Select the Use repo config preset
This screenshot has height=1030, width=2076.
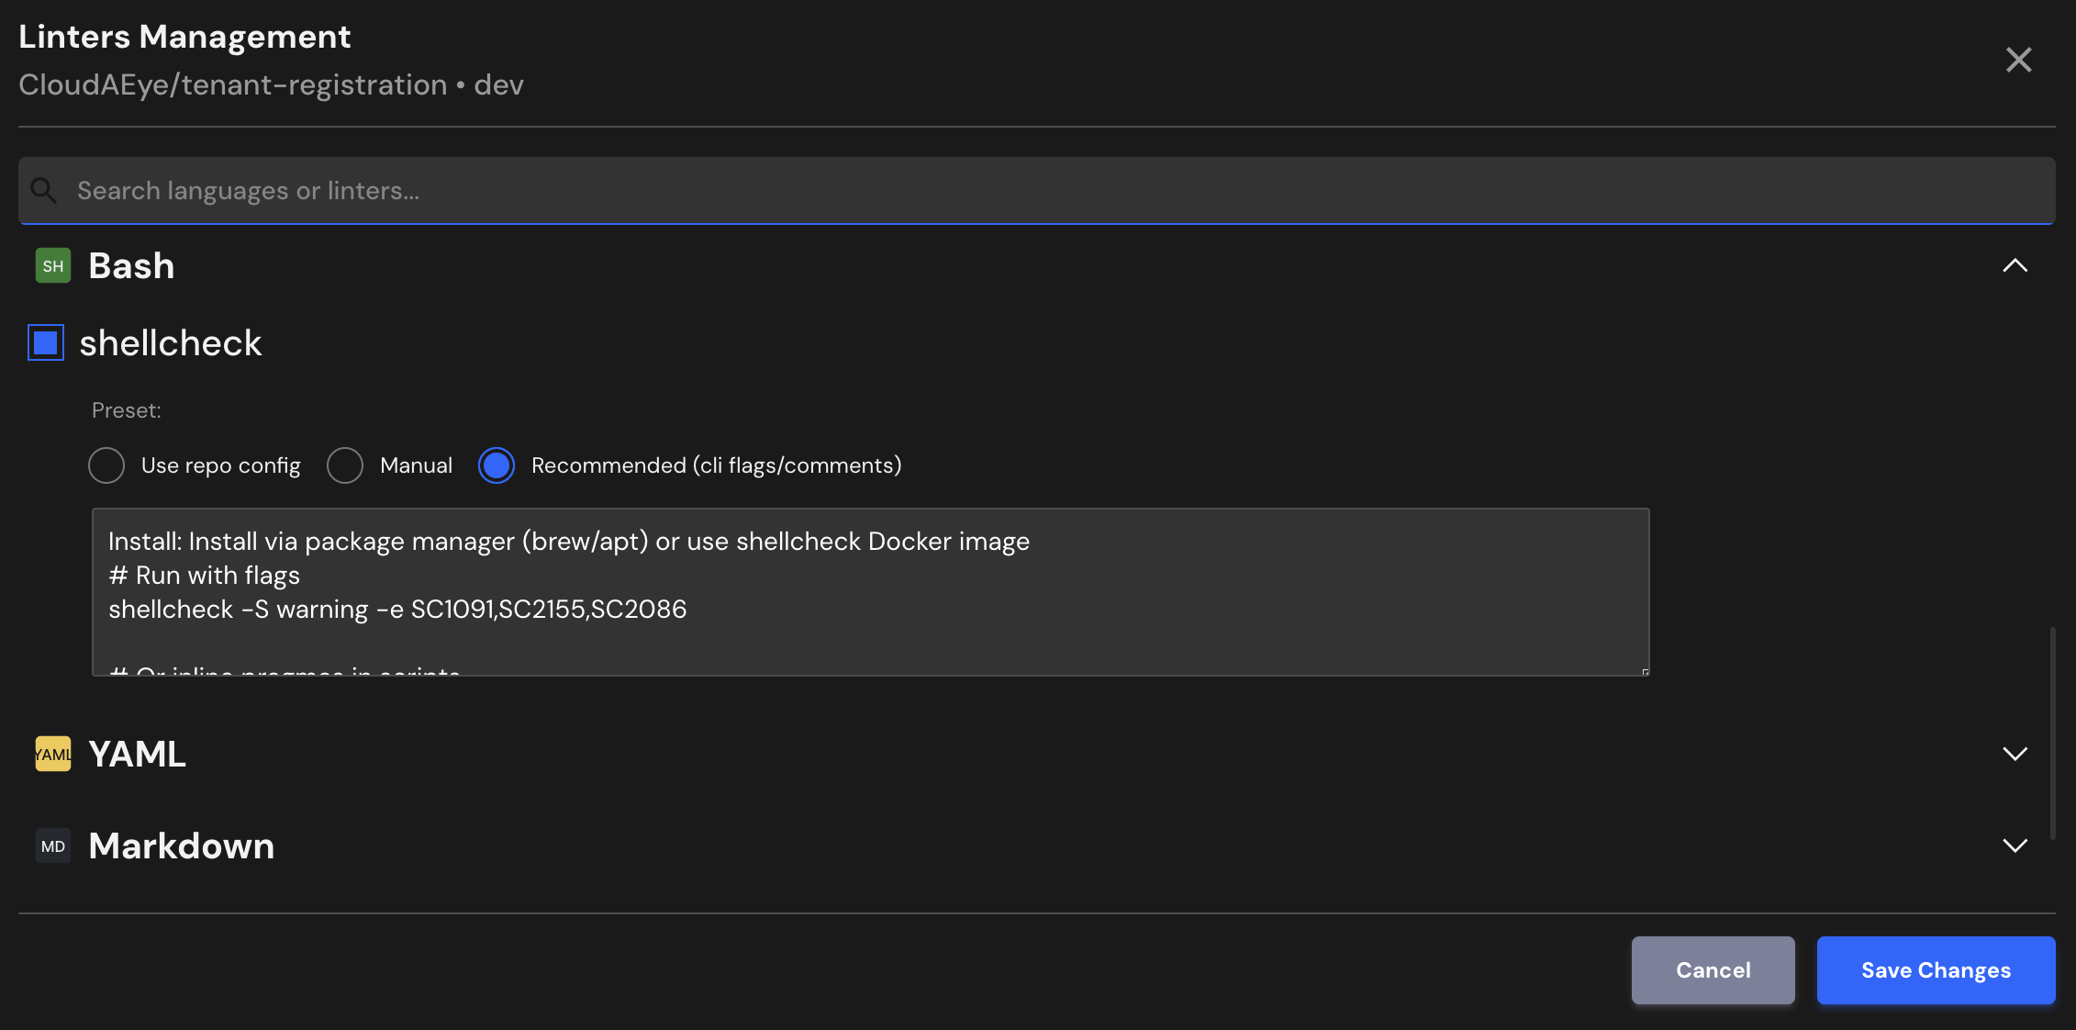(106, 465)
